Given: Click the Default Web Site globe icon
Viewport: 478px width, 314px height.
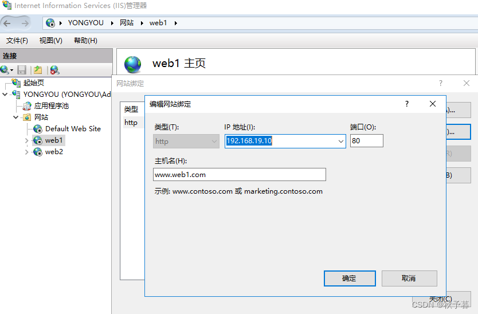Looking at the screenshot, I should [38, 129].
